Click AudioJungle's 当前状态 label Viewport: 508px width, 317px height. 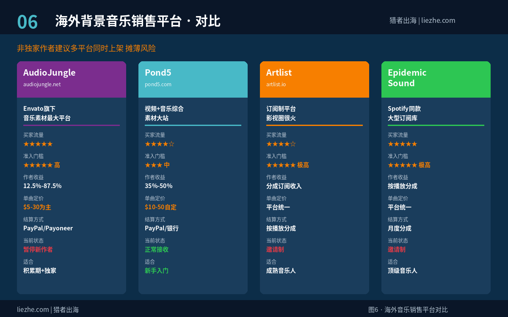point(33,240)
